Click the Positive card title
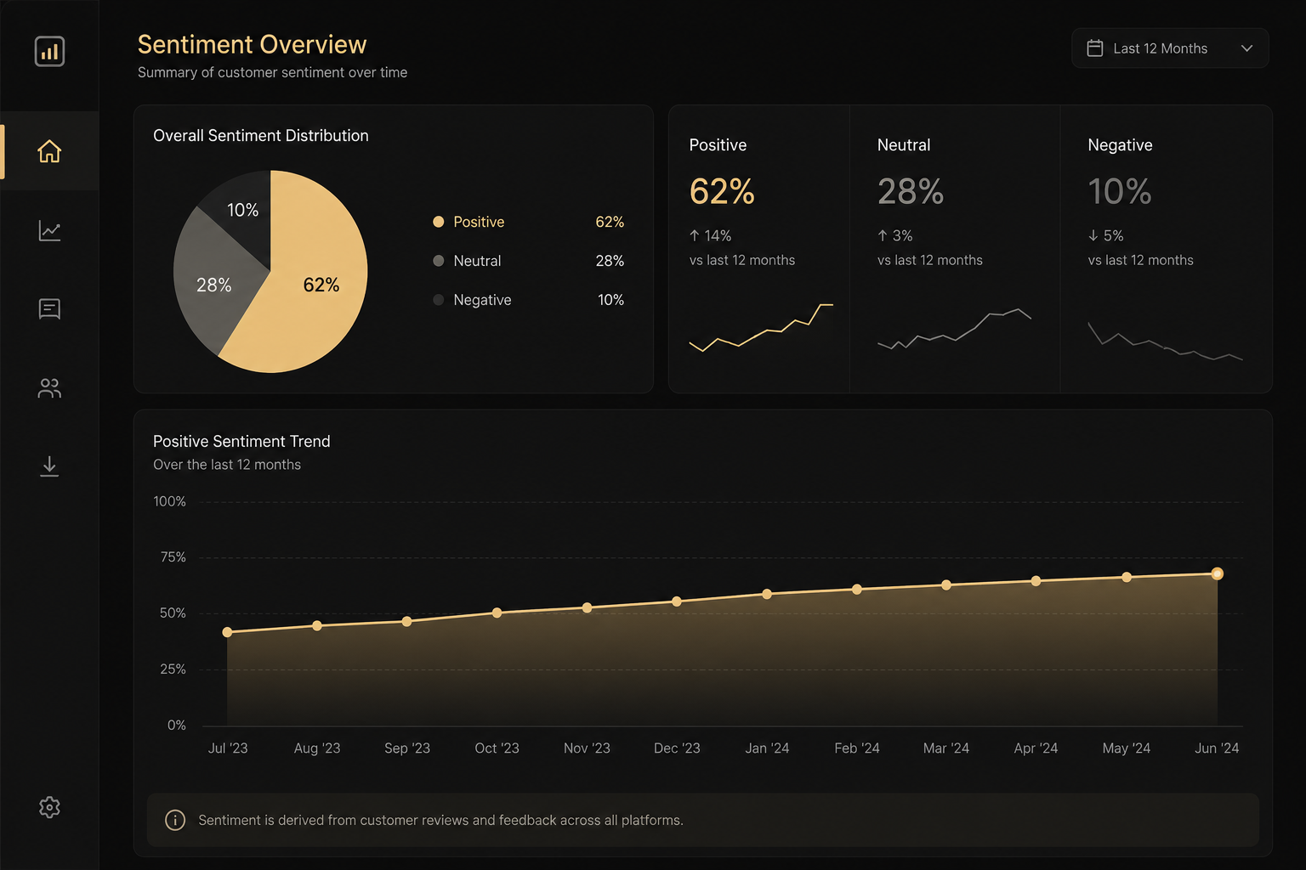 [x=718, y=145]
